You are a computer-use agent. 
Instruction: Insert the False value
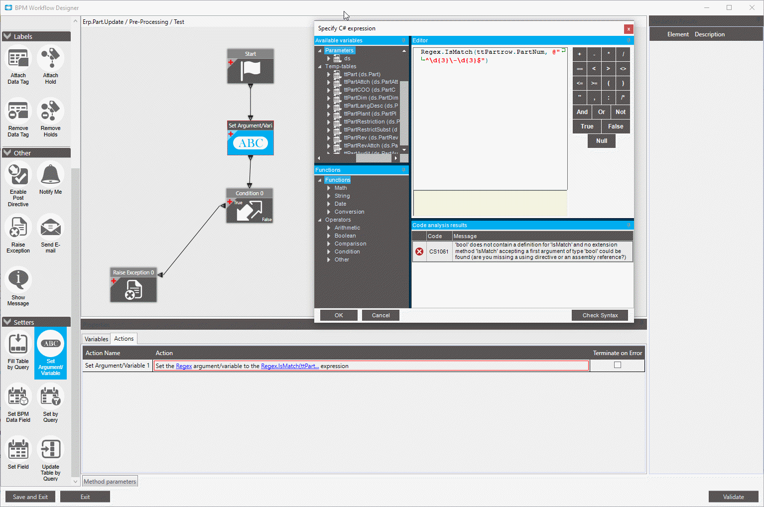tap(616, 127)
